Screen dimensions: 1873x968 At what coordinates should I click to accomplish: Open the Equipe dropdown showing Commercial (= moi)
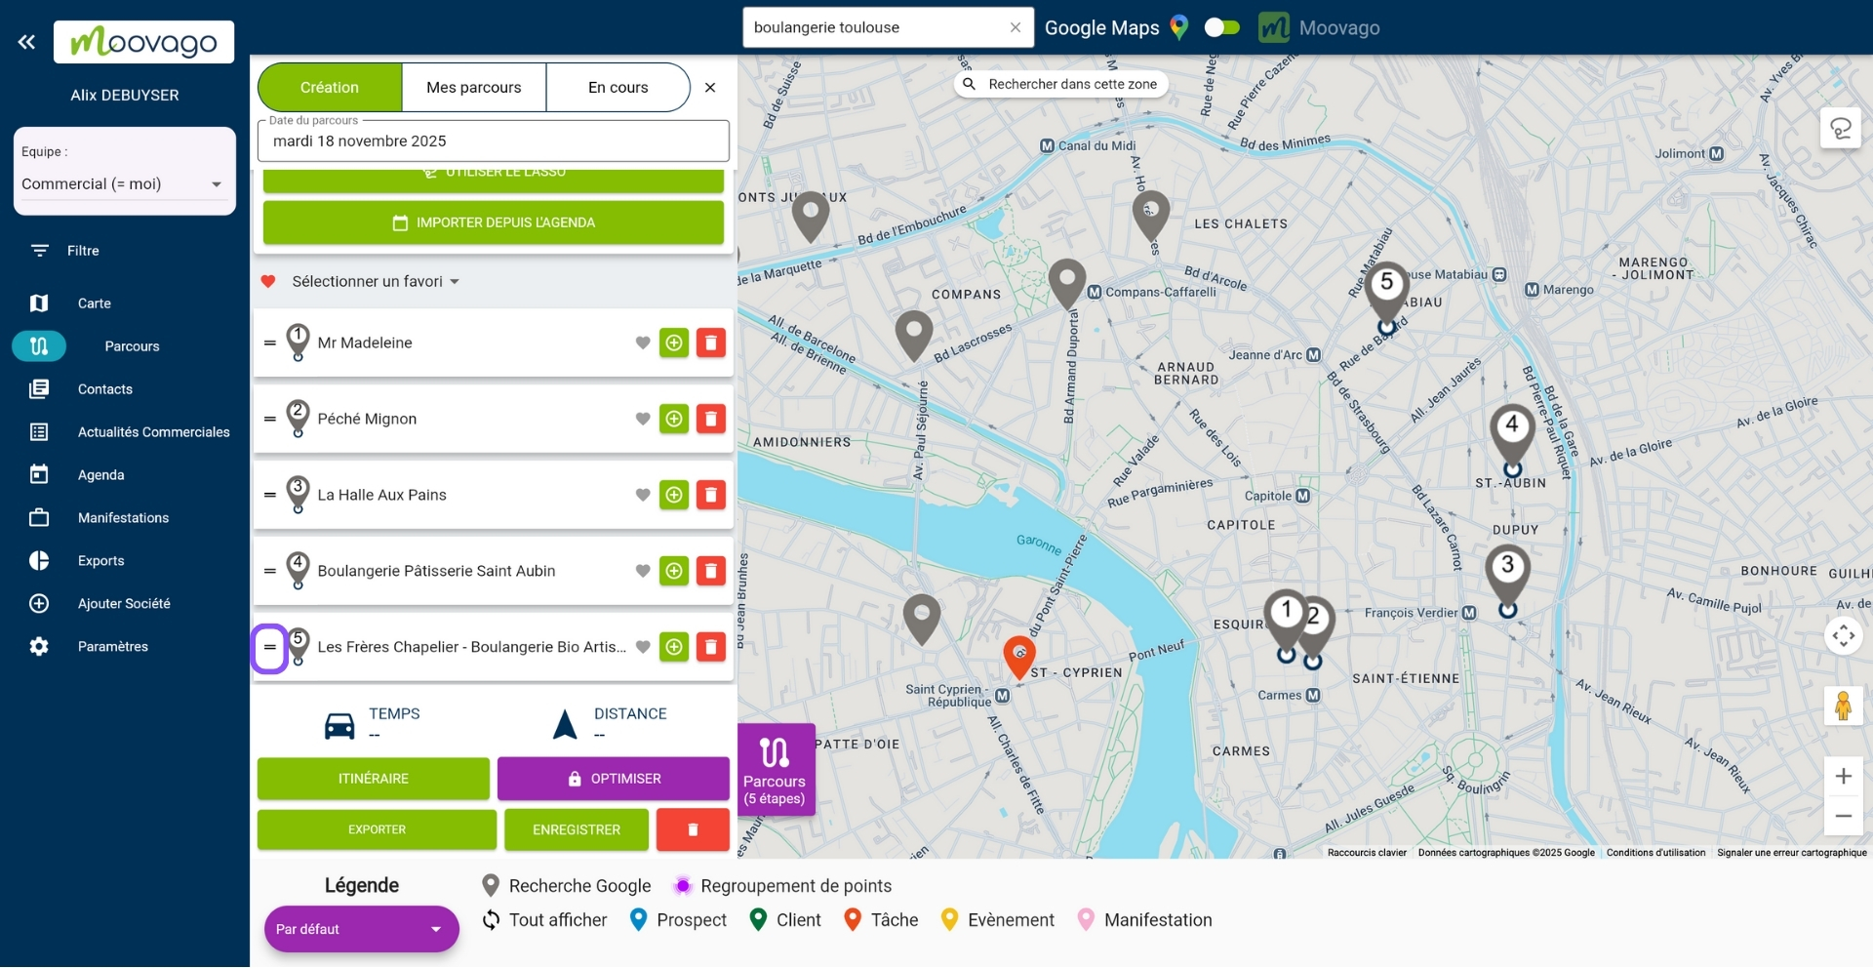click(x=217, y=183)
